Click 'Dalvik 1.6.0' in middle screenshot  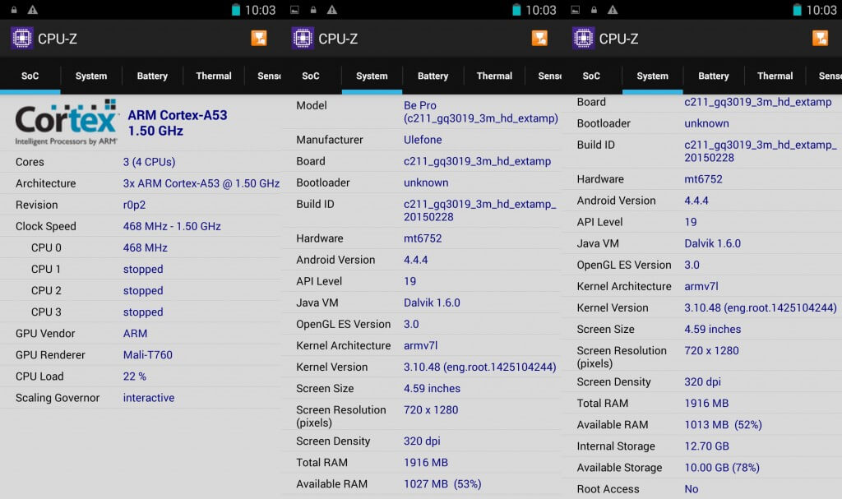tap(432, 303)
